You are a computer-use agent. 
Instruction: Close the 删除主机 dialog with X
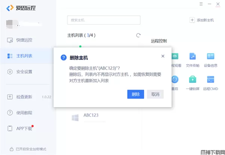point(163,56)
